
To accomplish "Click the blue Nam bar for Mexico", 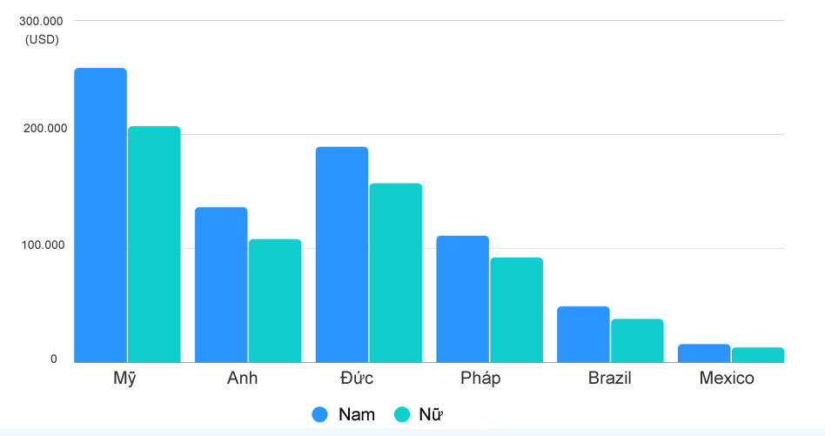I will click(x=704, y=353).
